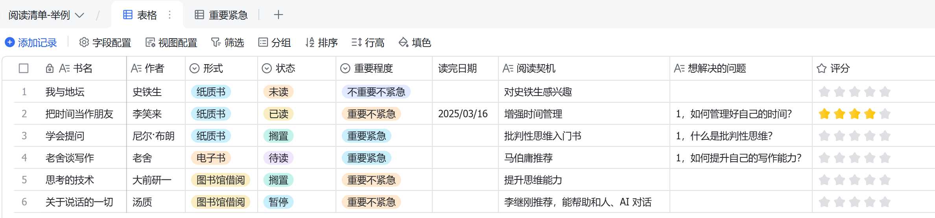The width and height of the screenshot is (935, 218).
Task: Open field configuration gear icon
Action: tap(84, 42)
